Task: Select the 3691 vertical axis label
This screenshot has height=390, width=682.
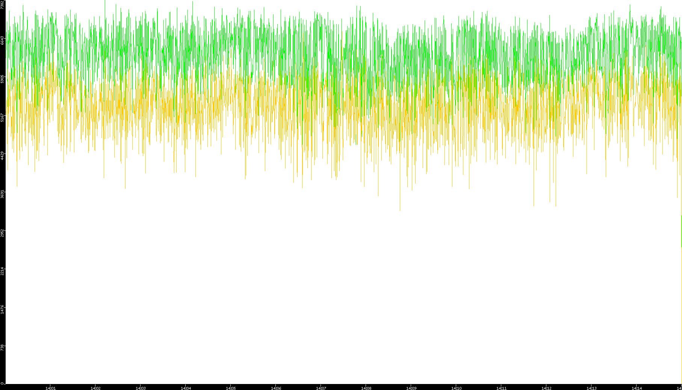Action: pyautogui.click(x=3, y=194)
